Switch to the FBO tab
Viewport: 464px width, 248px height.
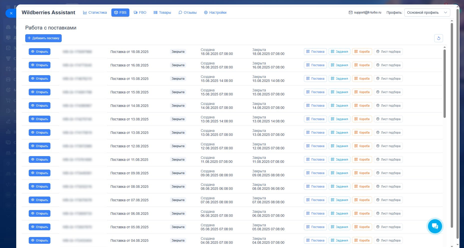click(x=140, y=12)
